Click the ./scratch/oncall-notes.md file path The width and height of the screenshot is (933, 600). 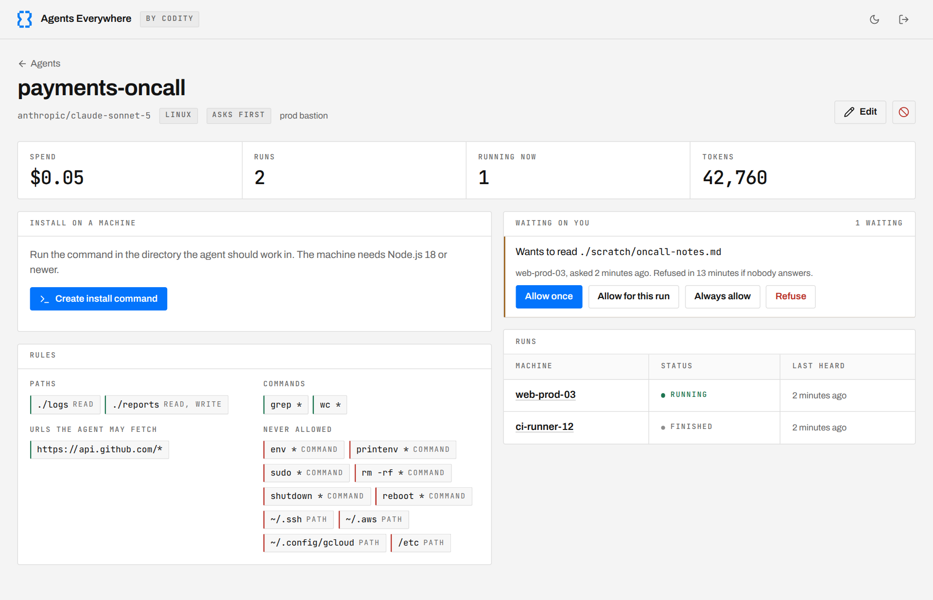coord(651,252)
